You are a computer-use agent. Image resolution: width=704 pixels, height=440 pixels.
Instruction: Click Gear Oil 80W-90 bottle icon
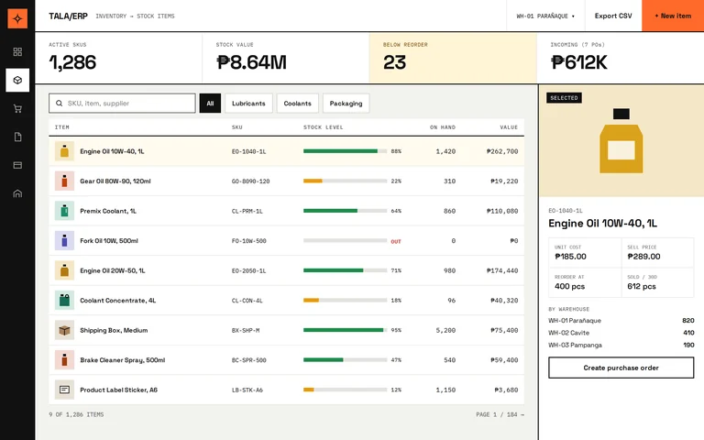[64, 181]
